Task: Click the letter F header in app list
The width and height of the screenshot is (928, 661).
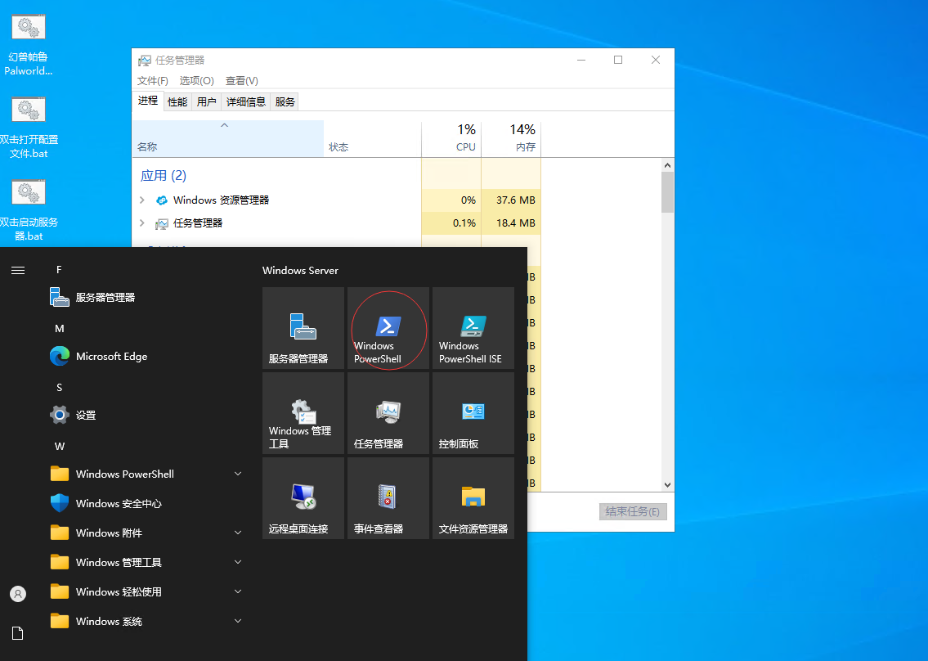Action: 59,270
